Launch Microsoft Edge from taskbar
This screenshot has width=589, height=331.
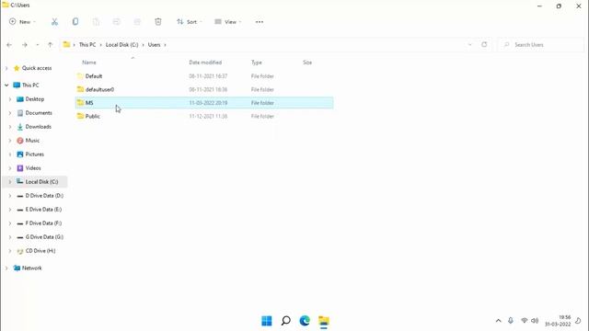[x=305, y=321]
